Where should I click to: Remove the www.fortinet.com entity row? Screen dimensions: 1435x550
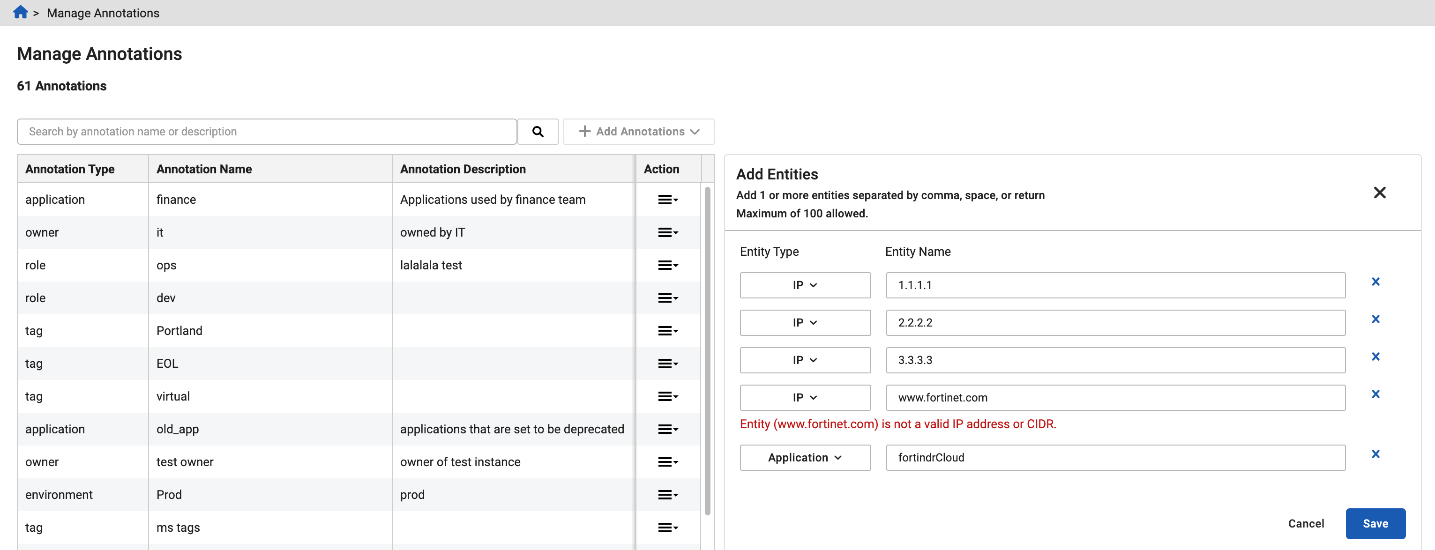(x=1375, y=394)
